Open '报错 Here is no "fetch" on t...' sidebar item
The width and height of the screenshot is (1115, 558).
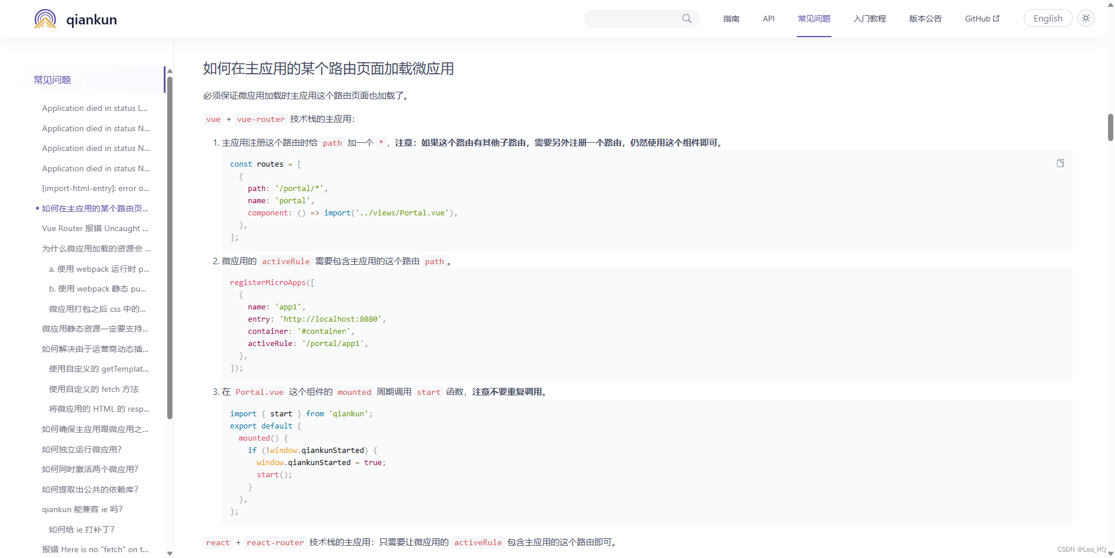(95, 549)
